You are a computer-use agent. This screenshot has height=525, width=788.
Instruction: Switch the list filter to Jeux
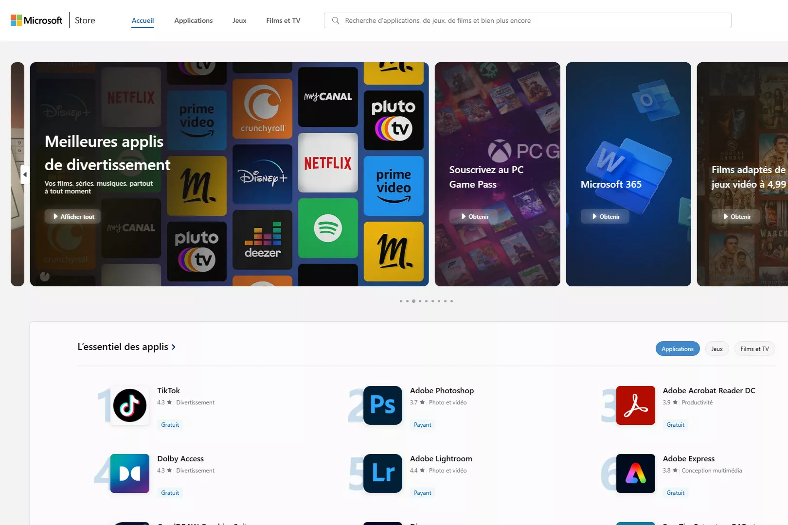click(716, 349)
